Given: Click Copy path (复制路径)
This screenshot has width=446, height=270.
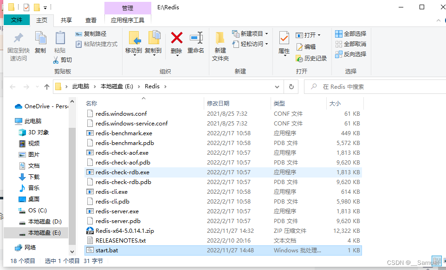Looking at the screenshot, I should click(x=91, y=34).
